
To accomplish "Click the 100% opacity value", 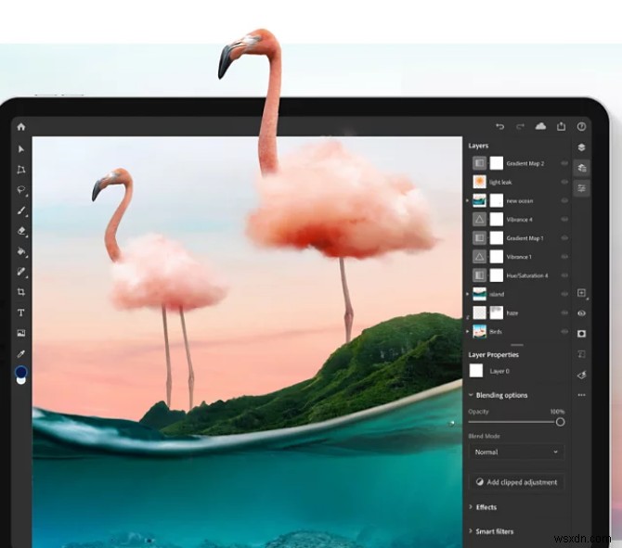I will 557,412.
